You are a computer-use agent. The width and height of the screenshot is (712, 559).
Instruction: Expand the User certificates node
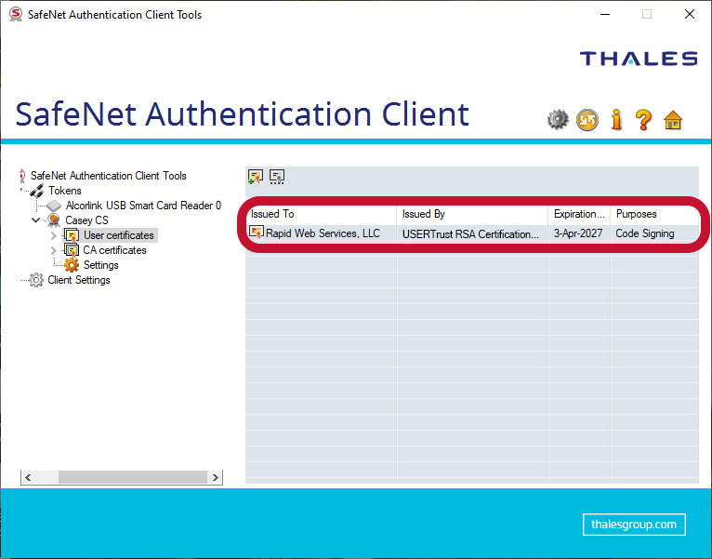pos(54,235)
